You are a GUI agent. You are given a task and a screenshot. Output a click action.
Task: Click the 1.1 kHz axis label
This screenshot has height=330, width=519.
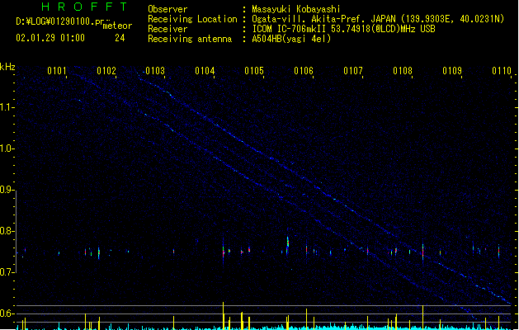(x=7, y=107)
